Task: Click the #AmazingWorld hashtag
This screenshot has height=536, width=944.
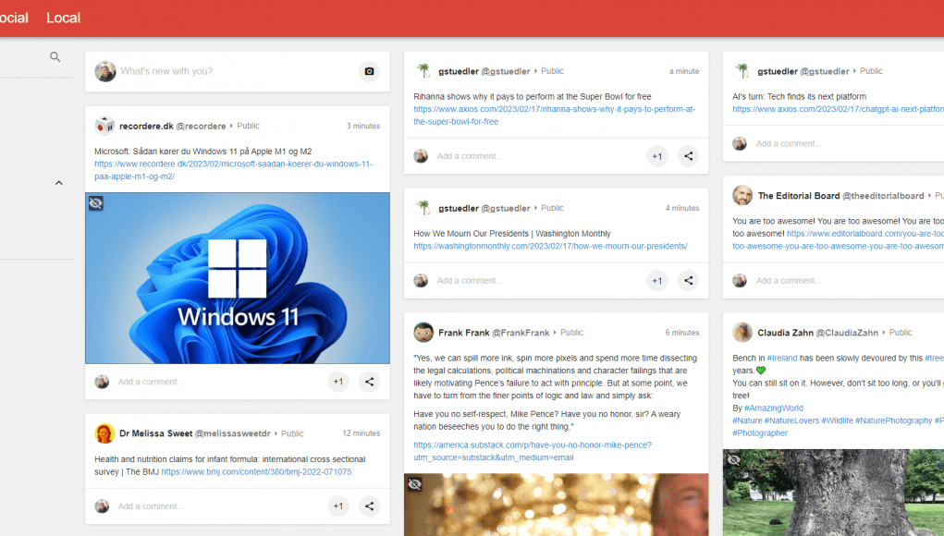Action: [x=774, y=408]
